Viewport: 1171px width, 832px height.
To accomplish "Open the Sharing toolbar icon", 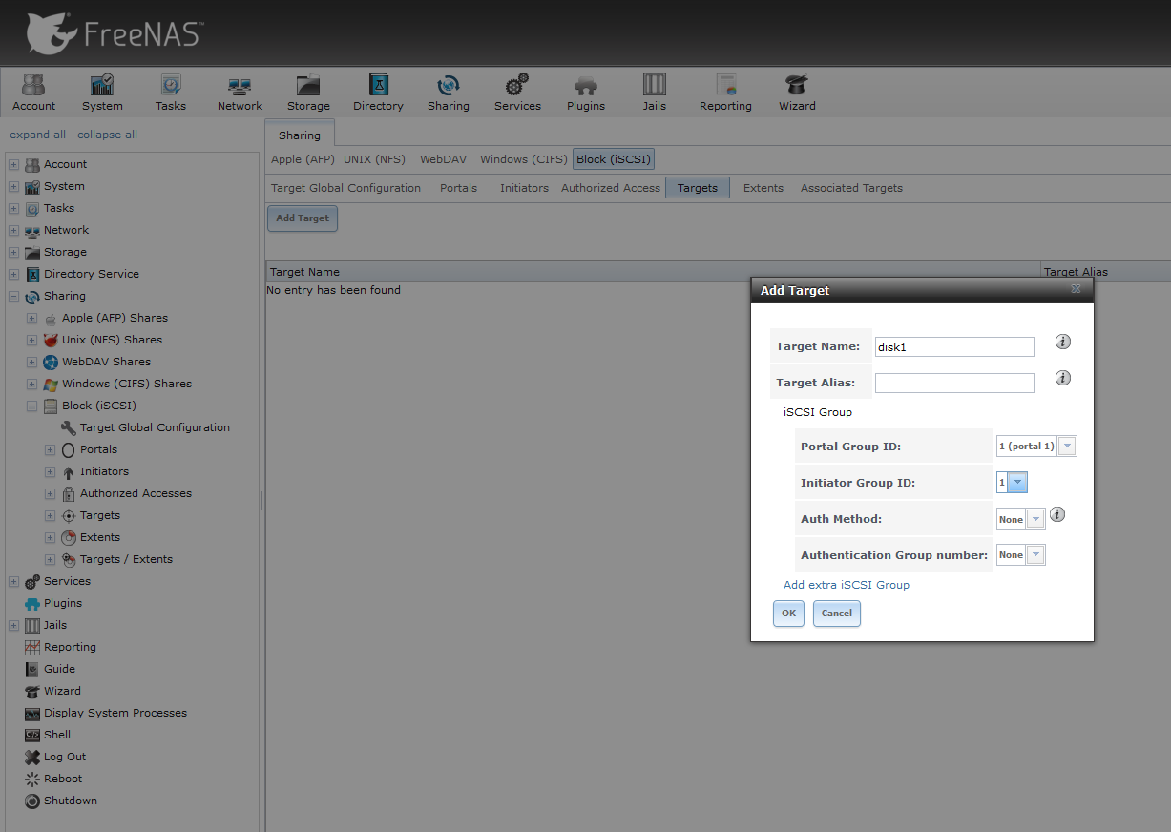I will pos(449,93).
